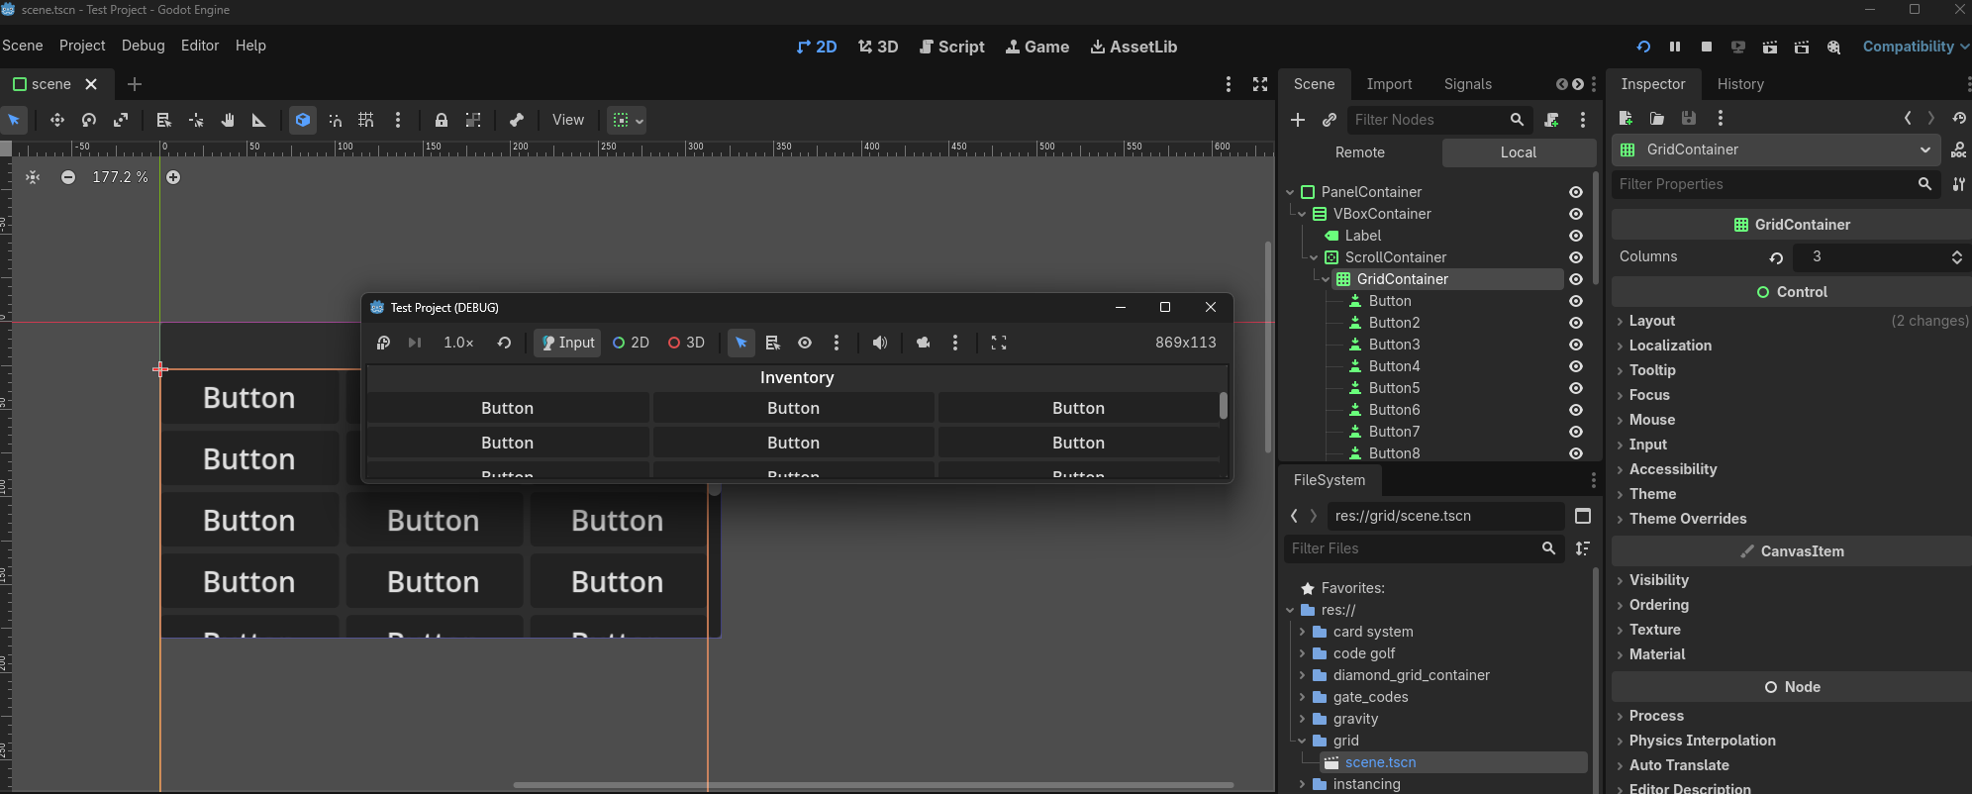1972x794 pixels.
Task: Activate the Ruler measurement tool
Action: [258, 120]
